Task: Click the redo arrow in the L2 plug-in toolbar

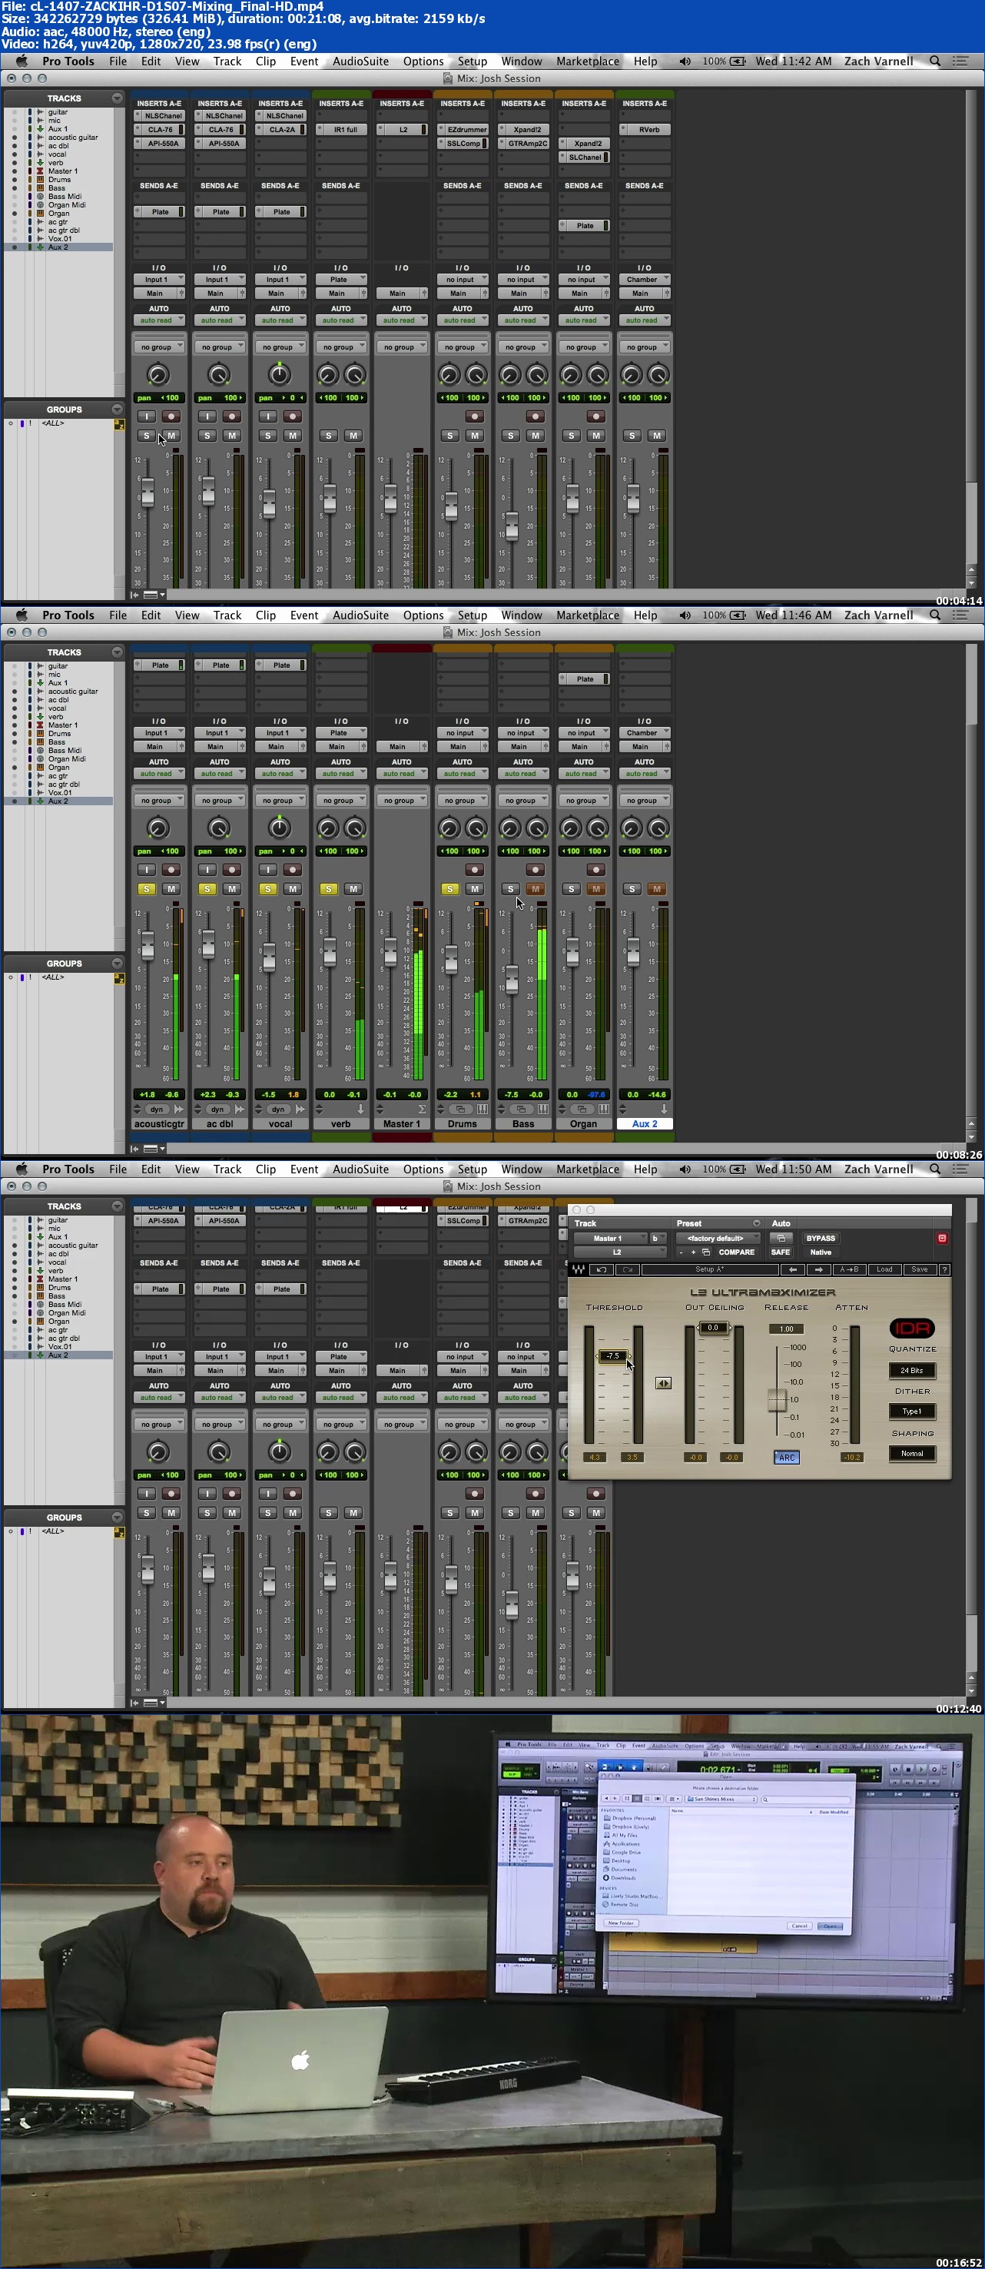Action: [x=627, y=1269]
